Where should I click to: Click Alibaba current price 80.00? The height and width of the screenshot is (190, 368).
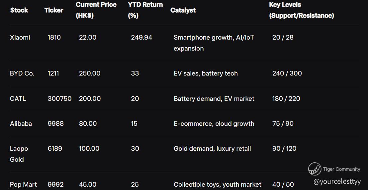click(x=88, y=123)
